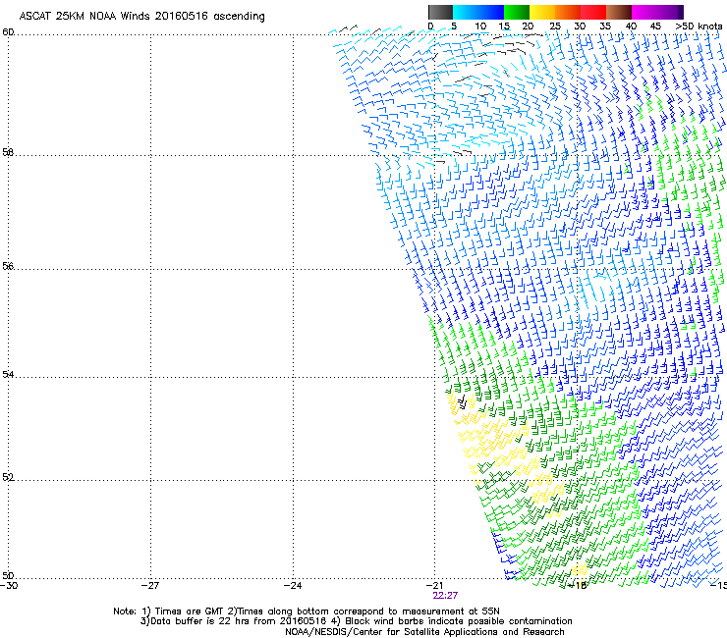This screenshot has height=638, width=727.
Task: Click the latitude 60 axis label
Action: point(8,32)
